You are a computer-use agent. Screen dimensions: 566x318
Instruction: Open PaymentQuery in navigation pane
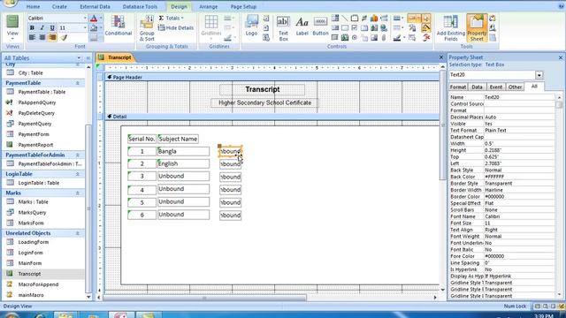[x=34, y=124]
